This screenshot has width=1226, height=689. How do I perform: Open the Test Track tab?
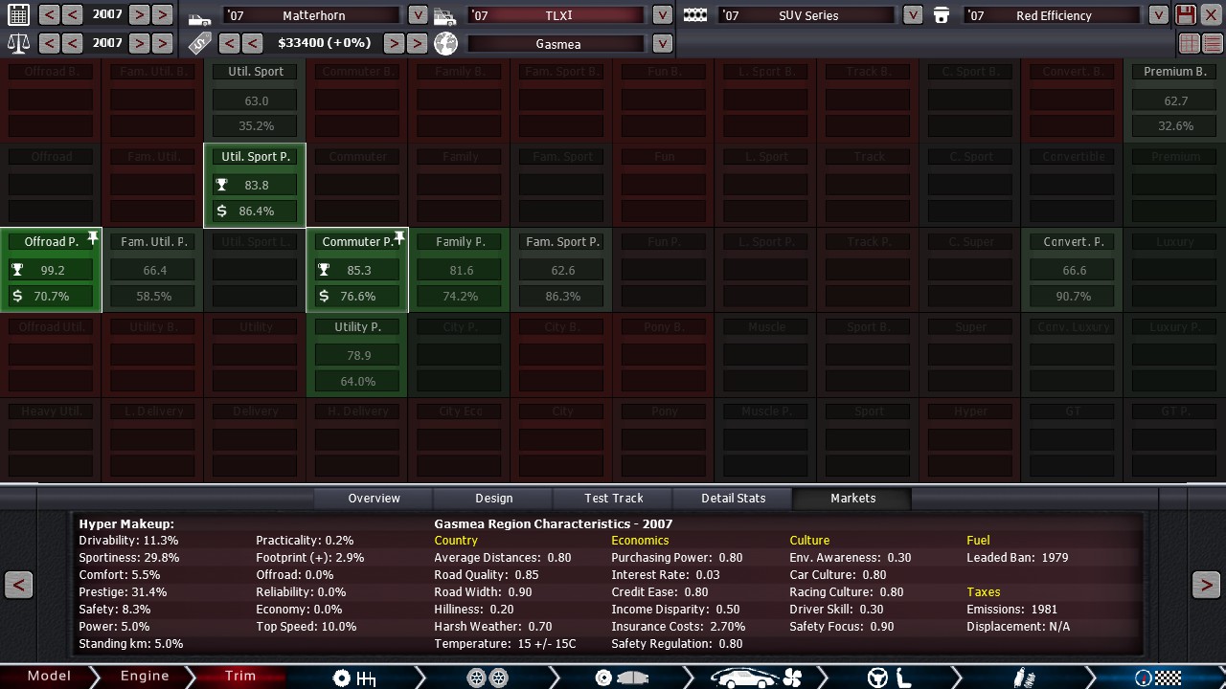coord(613,498)
